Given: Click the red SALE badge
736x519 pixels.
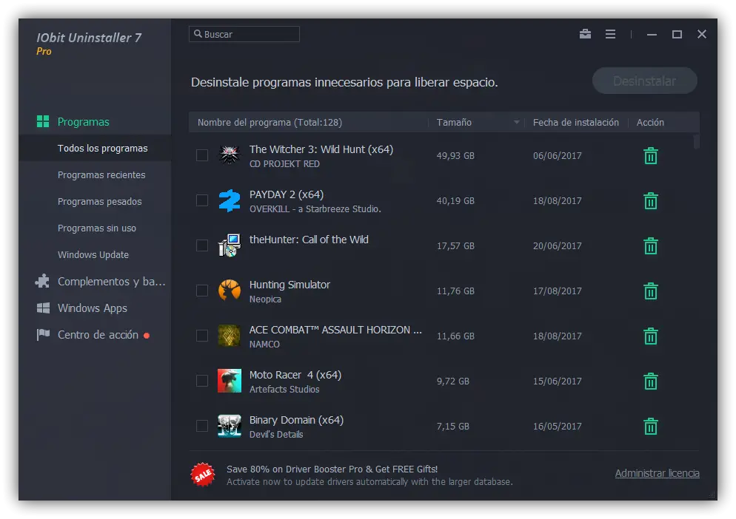Looking at the screenshot, I should click(x=203, y=475).
